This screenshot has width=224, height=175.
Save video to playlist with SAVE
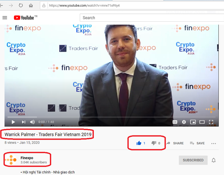point(197,143)
